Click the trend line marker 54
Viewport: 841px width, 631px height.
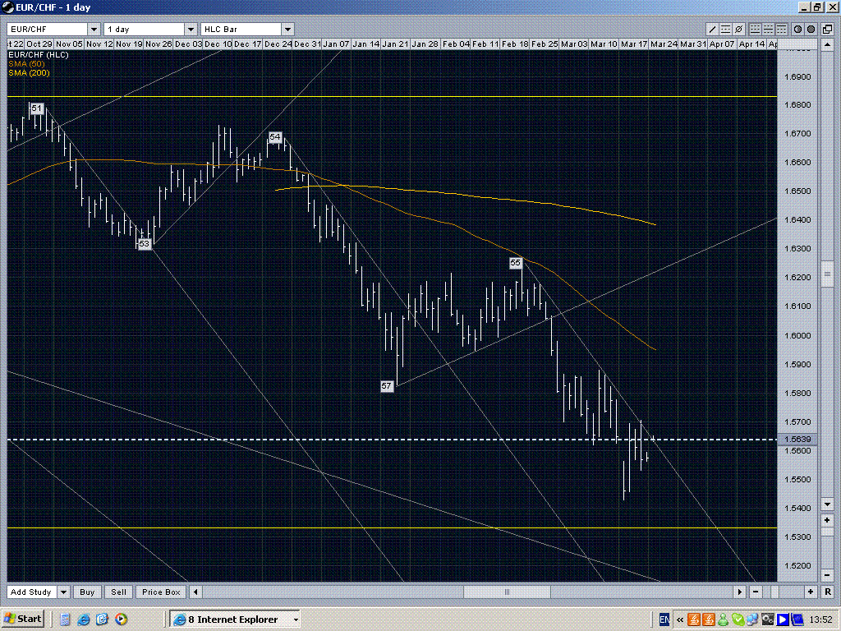click(x=274, y=137)
